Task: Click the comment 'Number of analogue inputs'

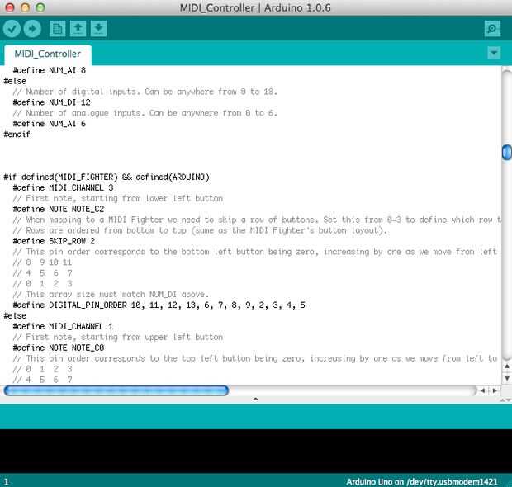Action: (145, 113)
